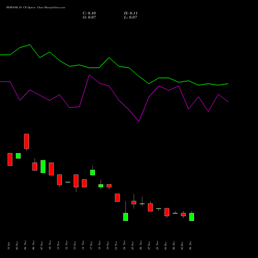The width and height of the screenshot is (258, 258).
Task: Select the close value C: 0.10
Action: (89, 13)
